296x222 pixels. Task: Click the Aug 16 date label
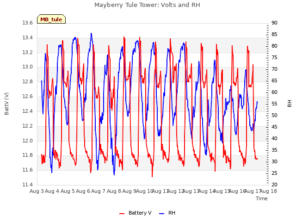point(237,191)
